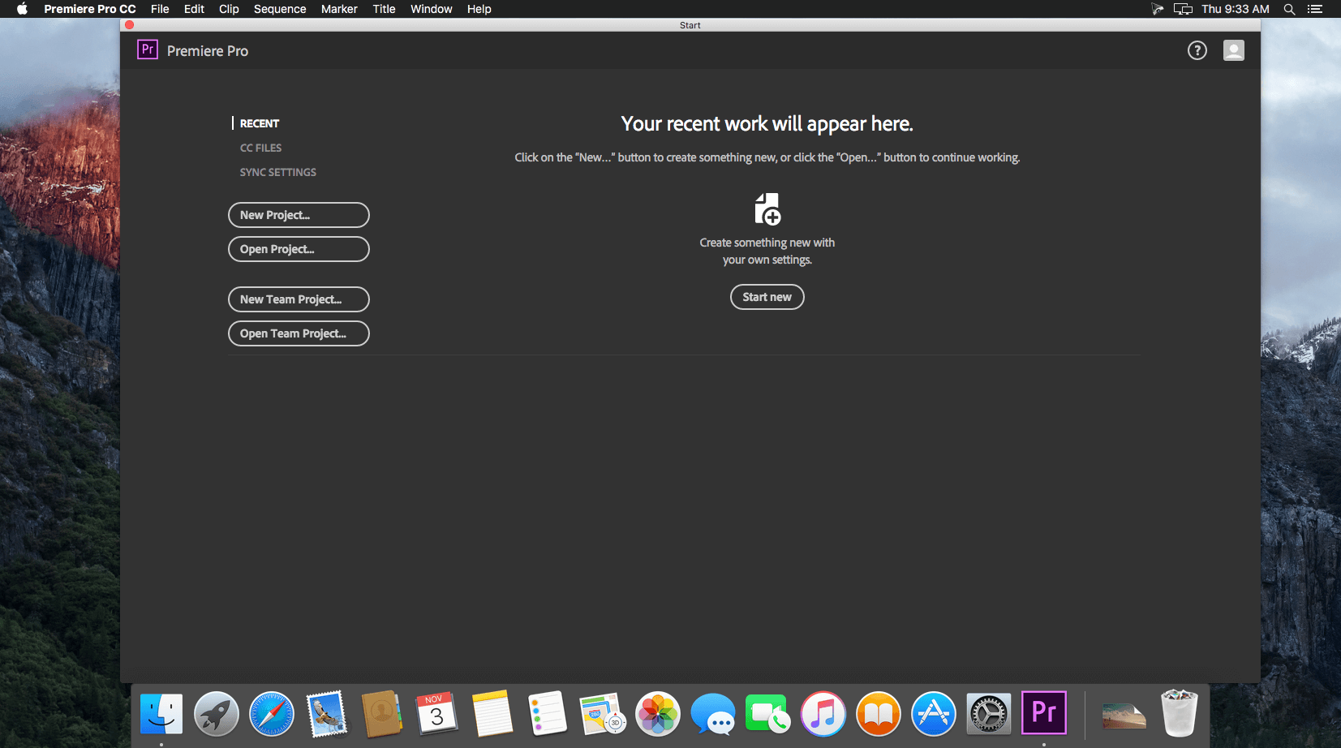The height and width of the screenshot is (748, 1341).
Task: Switch to the SYNC SETTINGS tab
Action: coord(278,172)
